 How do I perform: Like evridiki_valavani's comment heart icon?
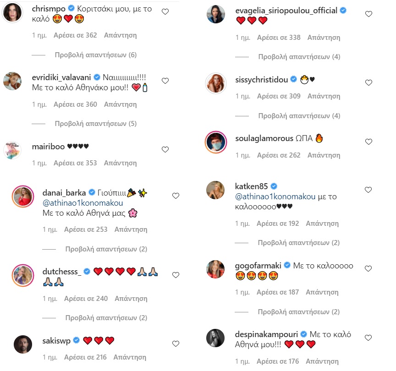point(165,81)
